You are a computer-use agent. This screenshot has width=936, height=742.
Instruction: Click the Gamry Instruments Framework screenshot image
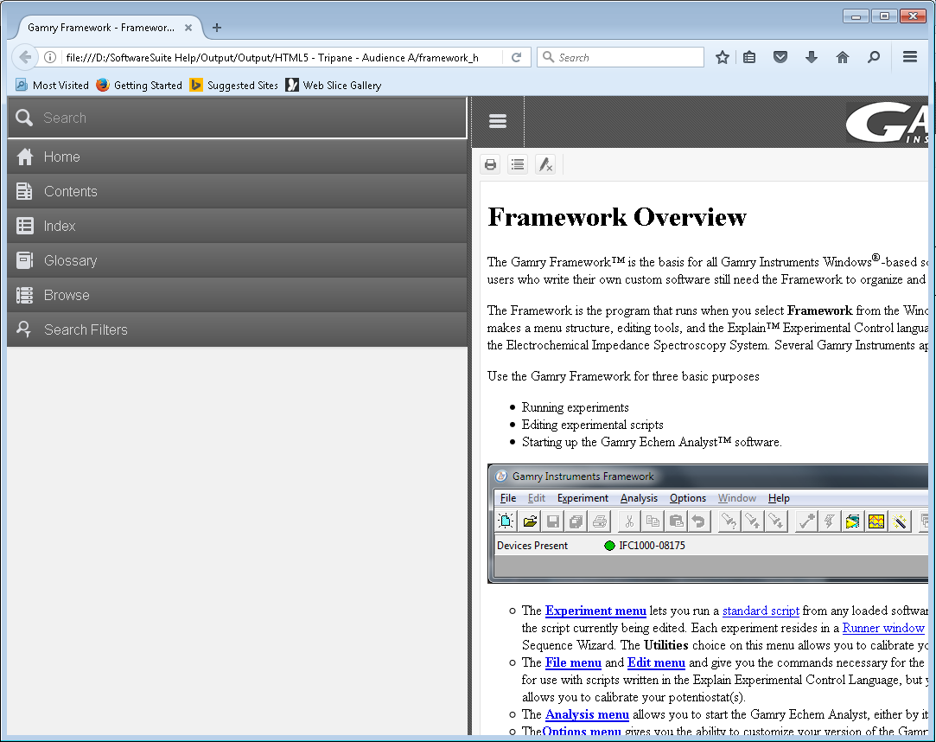(x=708, y=523)
